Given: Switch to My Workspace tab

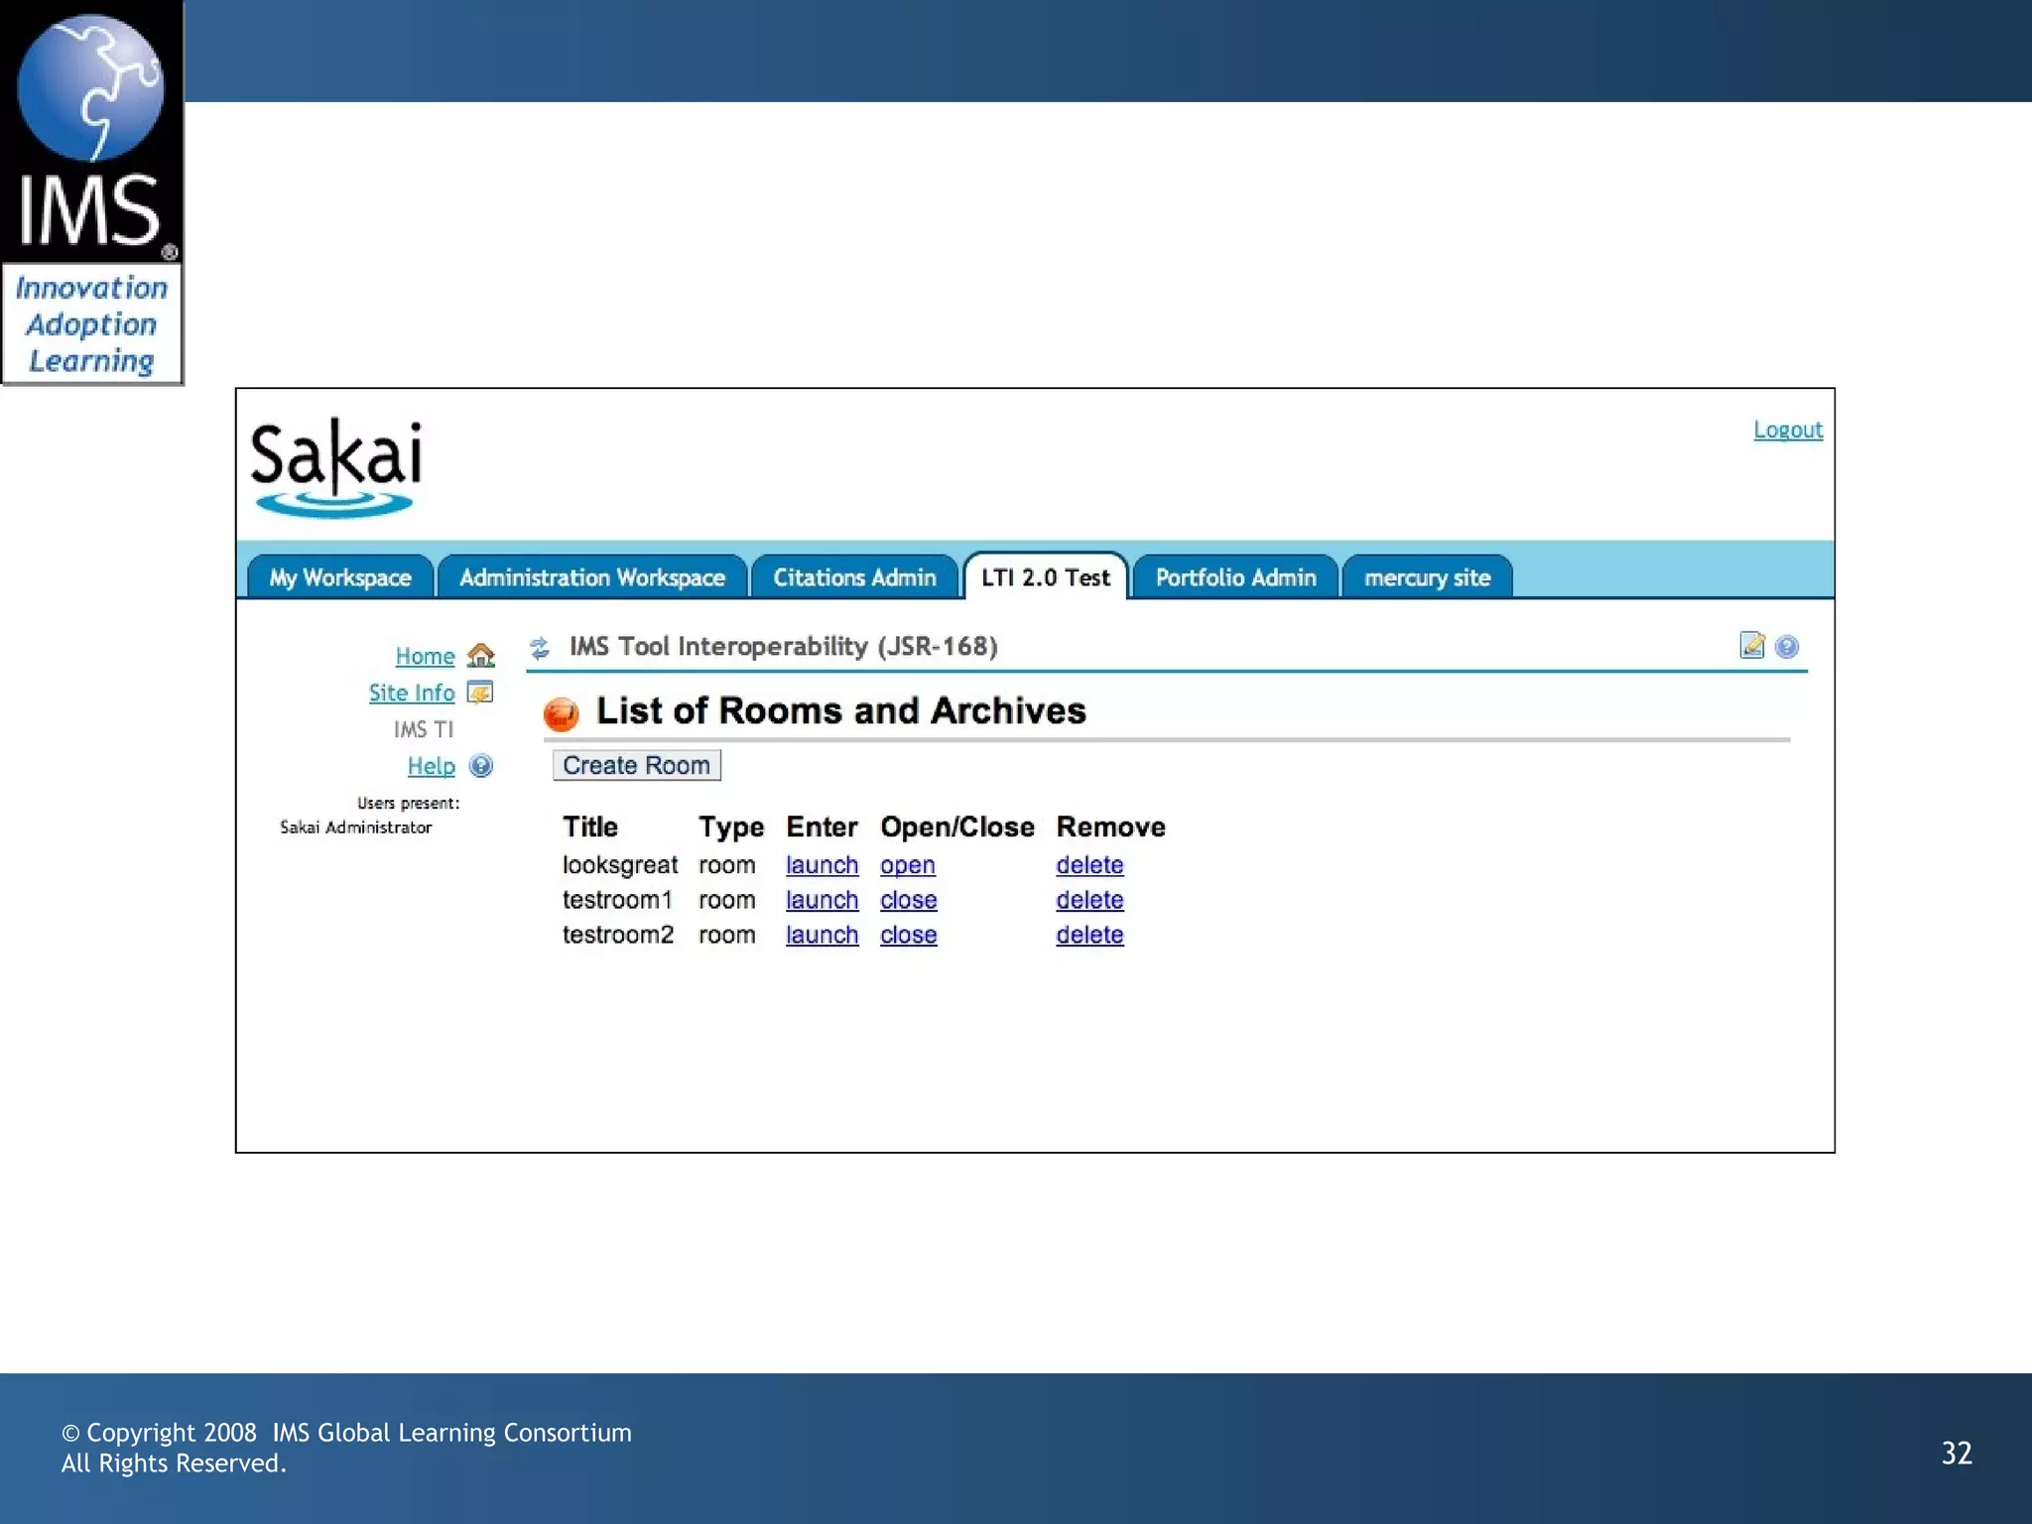Looking at the screenshot, I should [x=340, y=577].
